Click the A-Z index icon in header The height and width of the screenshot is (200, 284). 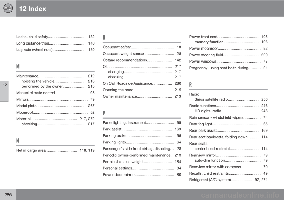8,8
